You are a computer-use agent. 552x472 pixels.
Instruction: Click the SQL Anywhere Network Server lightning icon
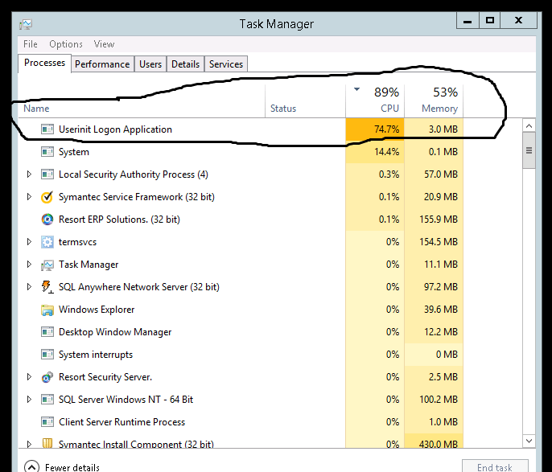click(47, 287)
